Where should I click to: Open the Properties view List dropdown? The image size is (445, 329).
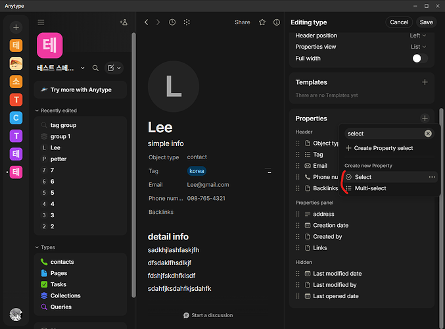(418, 47)
